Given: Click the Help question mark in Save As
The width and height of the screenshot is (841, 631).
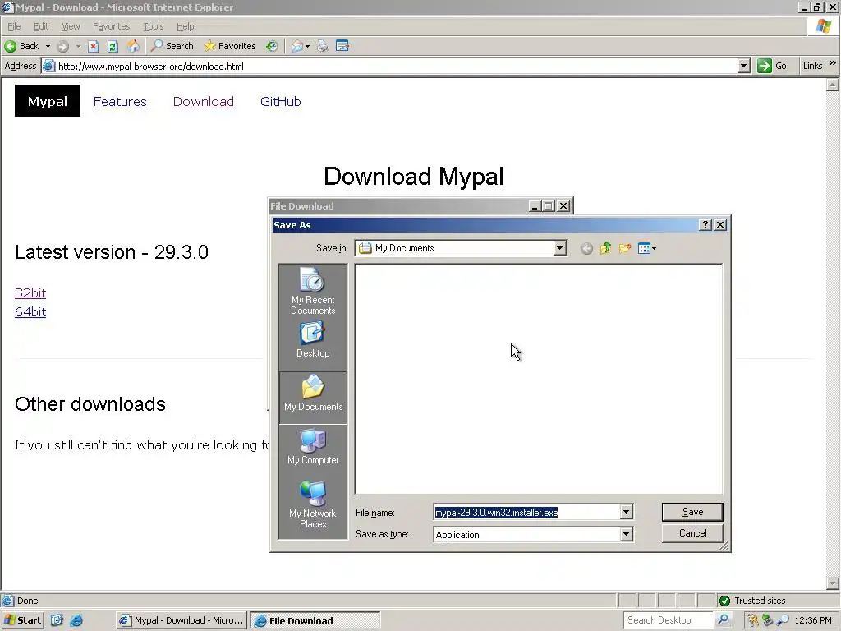Looking at the screenshot, I should 705,225.
